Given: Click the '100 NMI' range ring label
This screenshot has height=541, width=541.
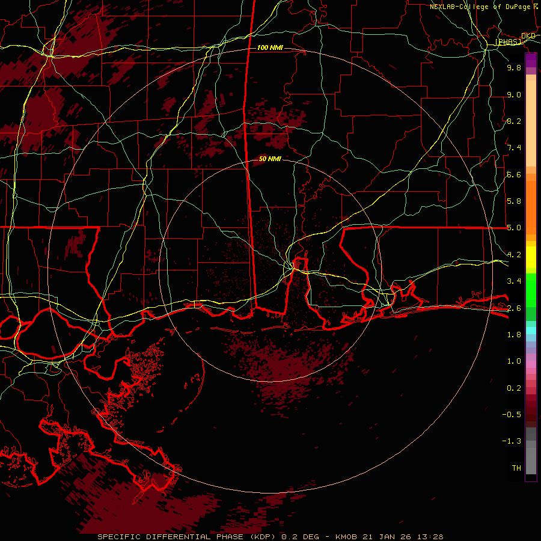Looking at the screenshot, I should click(x=270, y=47).
